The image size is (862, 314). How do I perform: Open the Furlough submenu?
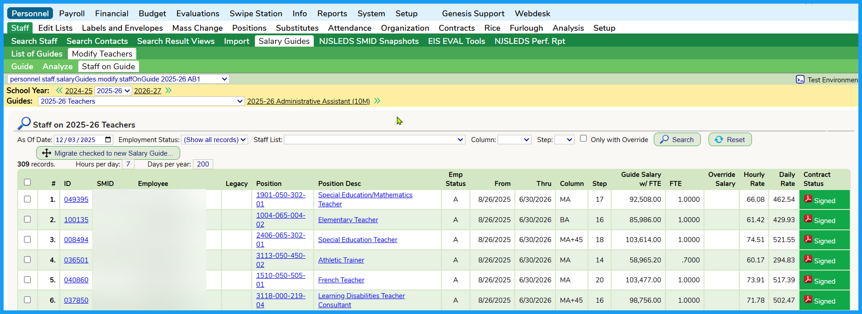[526, 28]
